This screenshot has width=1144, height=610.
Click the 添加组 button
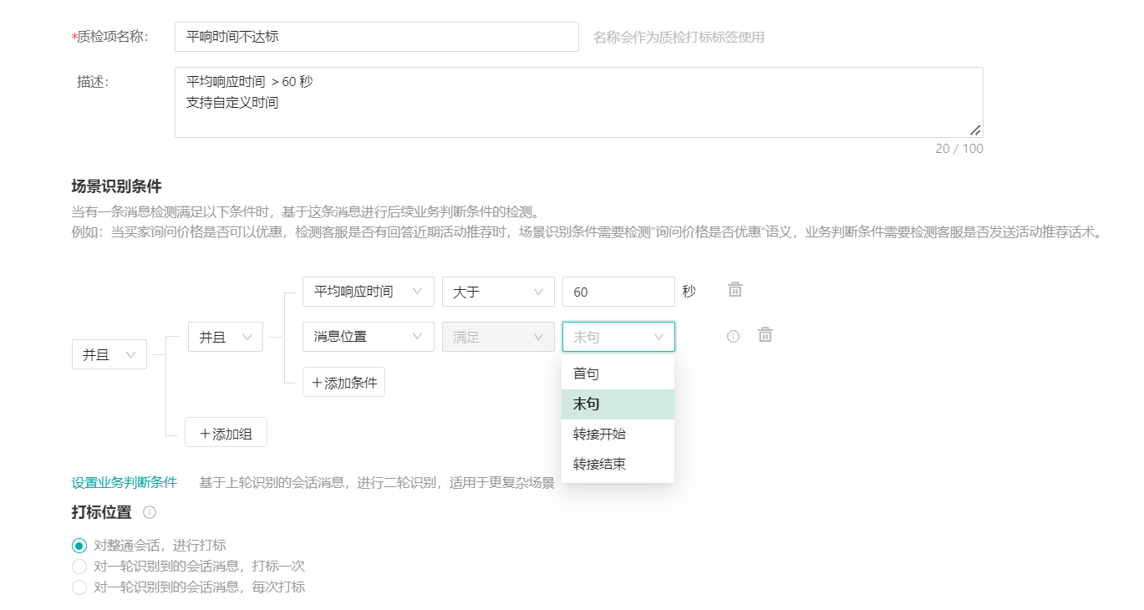pos(226,432)
